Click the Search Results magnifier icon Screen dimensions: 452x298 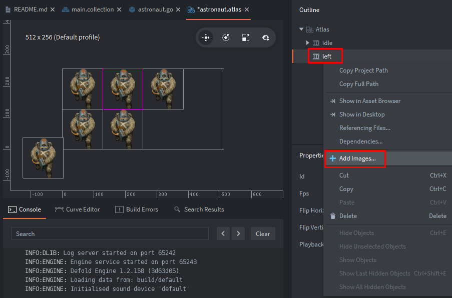pos(177,209)
